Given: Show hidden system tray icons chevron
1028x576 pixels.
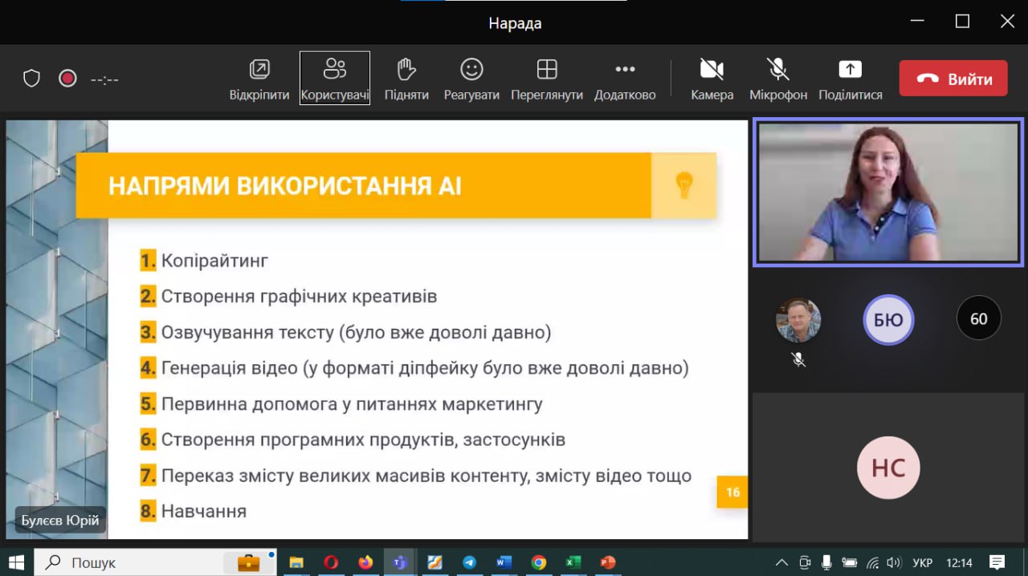Looking at the screenshot, I should (x=781, y=562).
